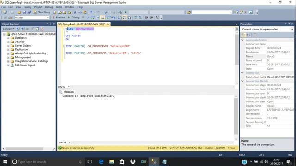
Task: Expand the Security folder
Action: pyautogui.click(x=8, y=42)
